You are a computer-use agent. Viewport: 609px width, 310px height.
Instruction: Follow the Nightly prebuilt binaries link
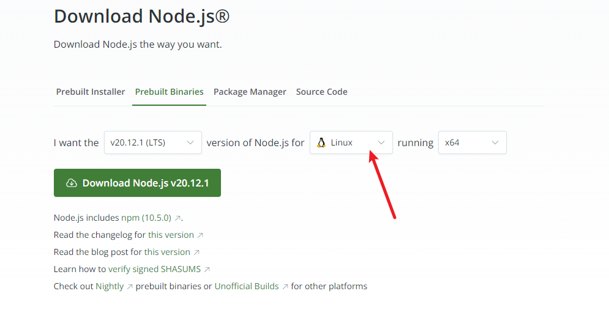110,286
